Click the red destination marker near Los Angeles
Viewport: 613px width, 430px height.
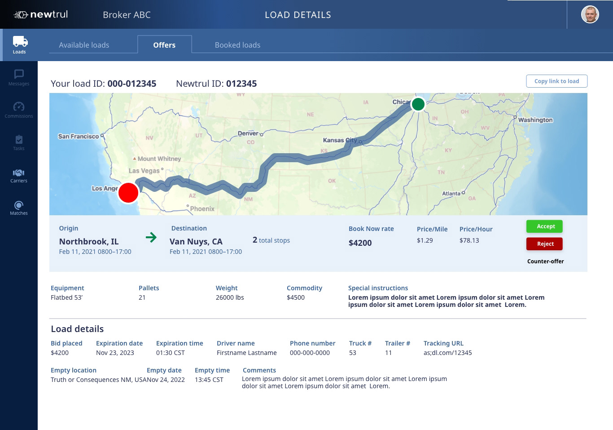pos(128,193)
